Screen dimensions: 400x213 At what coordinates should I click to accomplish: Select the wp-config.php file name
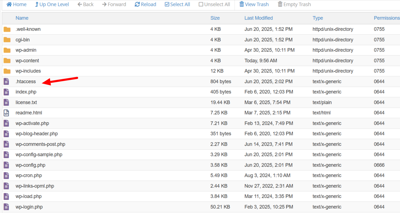[x=31, y=165]
